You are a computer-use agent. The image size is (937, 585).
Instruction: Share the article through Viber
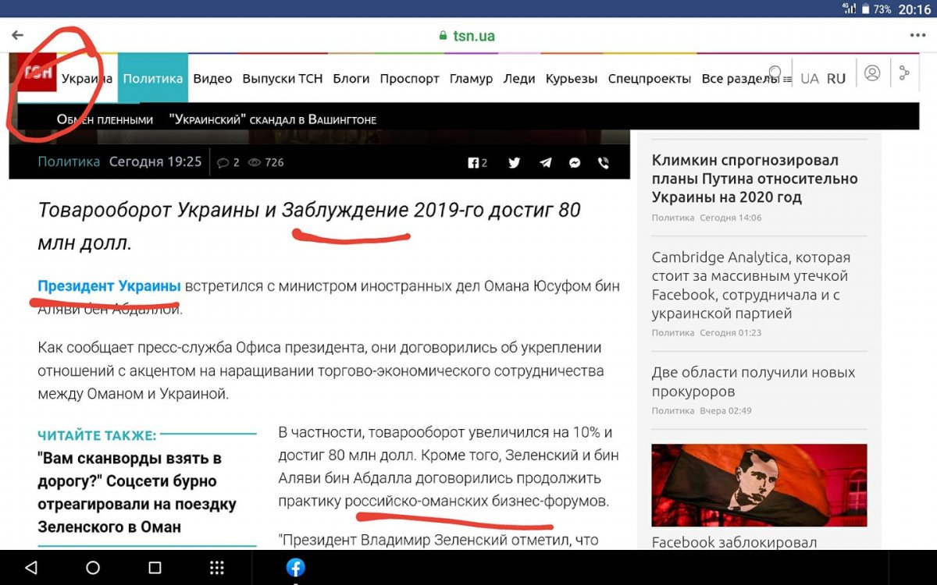(x=603, y=162)
